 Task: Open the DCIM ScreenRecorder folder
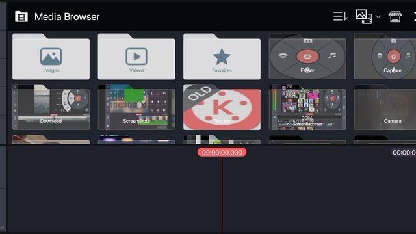pyautogui.click(x=307, y=107)
